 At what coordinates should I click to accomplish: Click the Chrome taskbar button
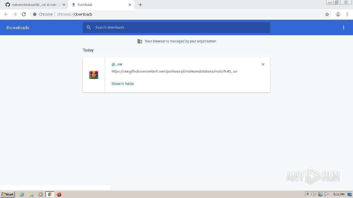point(50,194)
